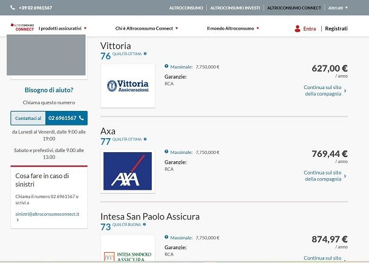Click the 769,44 € price

click(x=330, y=154)
